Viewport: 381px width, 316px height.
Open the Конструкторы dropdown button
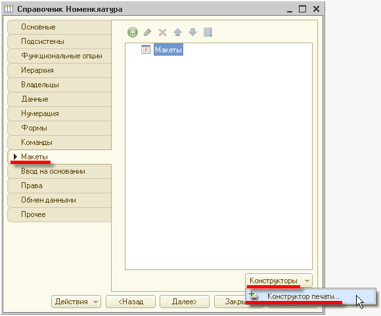pyautogui.click(x=279, y=281)
